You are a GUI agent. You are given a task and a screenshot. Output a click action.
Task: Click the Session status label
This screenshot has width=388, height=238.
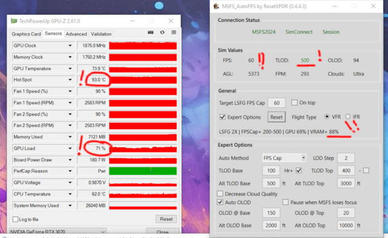(x=331, y=32)
